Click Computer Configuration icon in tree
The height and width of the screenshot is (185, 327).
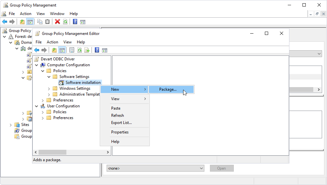tap(43, 65)
